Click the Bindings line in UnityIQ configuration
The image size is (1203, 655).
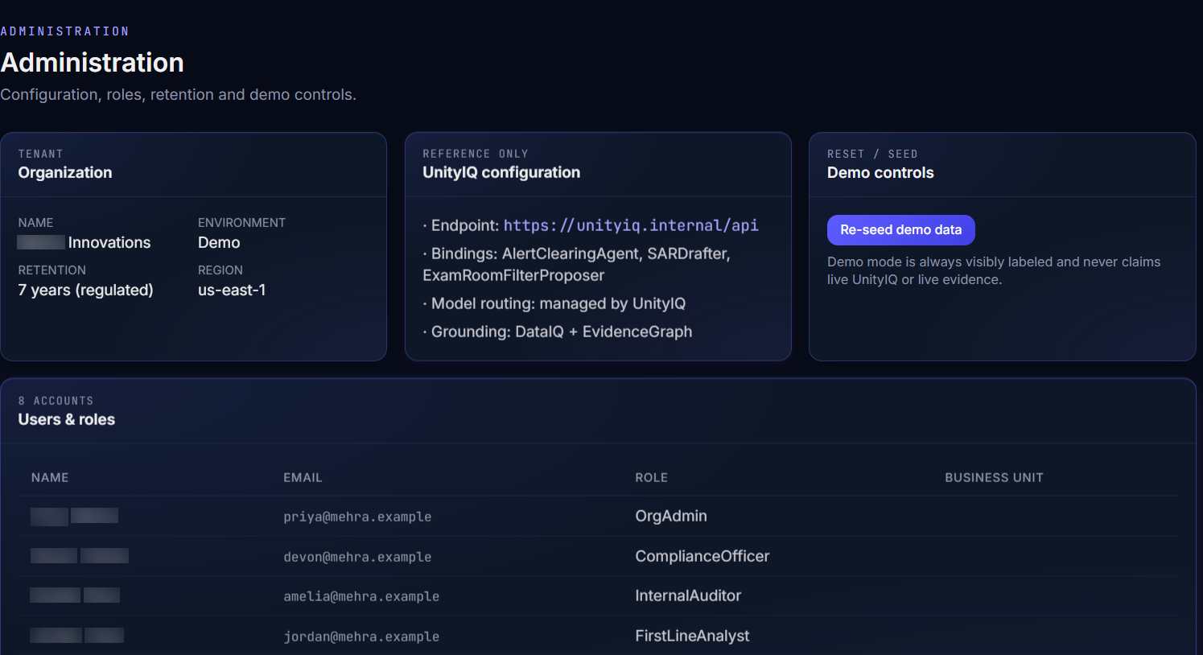(576, 265)
